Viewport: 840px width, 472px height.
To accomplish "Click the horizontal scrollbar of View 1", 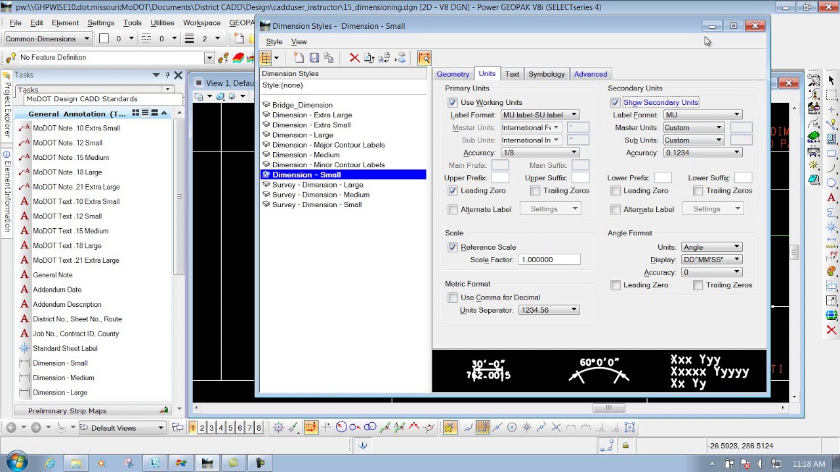I will pyautogui.click(x=608, y=408).
